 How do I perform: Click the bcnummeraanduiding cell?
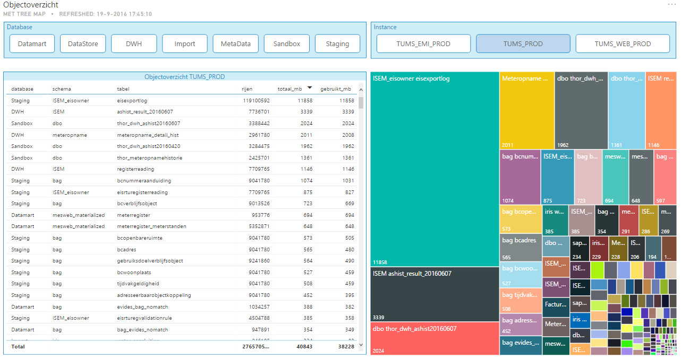pos(144,181)
